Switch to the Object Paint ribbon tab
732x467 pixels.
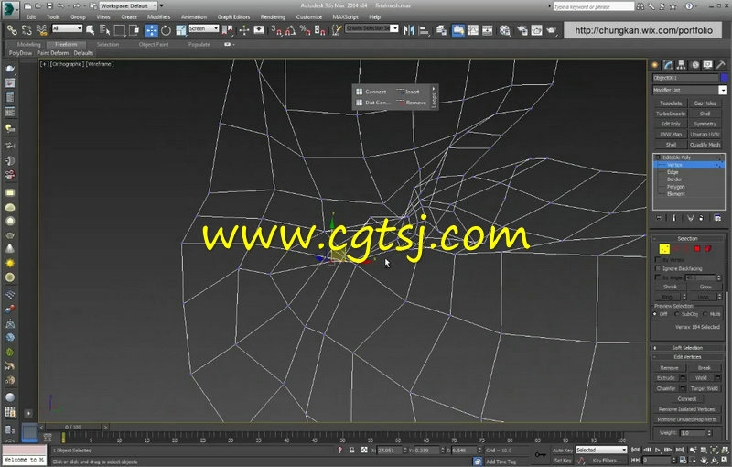pyautogui.click(x=153, y=44)
